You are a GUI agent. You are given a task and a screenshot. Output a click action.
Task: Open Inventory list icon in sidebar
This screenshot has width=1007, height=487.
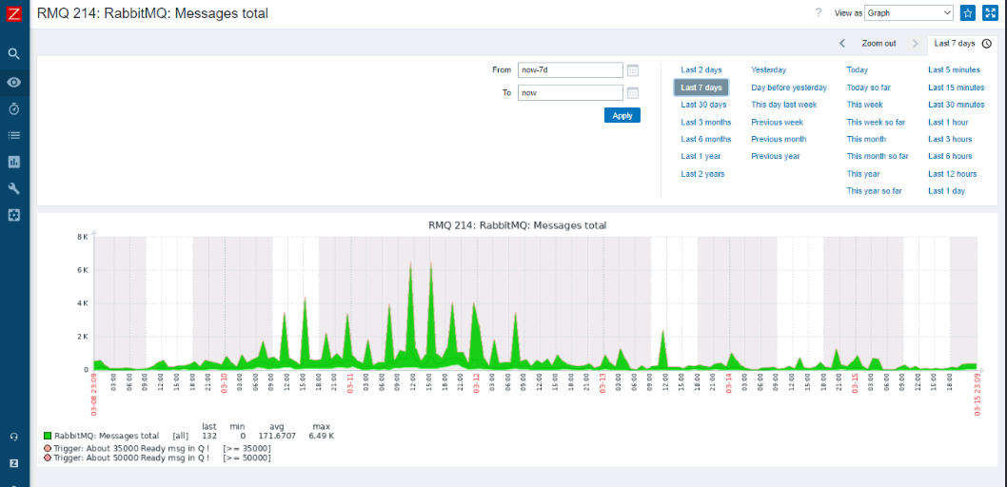[14, 135]
